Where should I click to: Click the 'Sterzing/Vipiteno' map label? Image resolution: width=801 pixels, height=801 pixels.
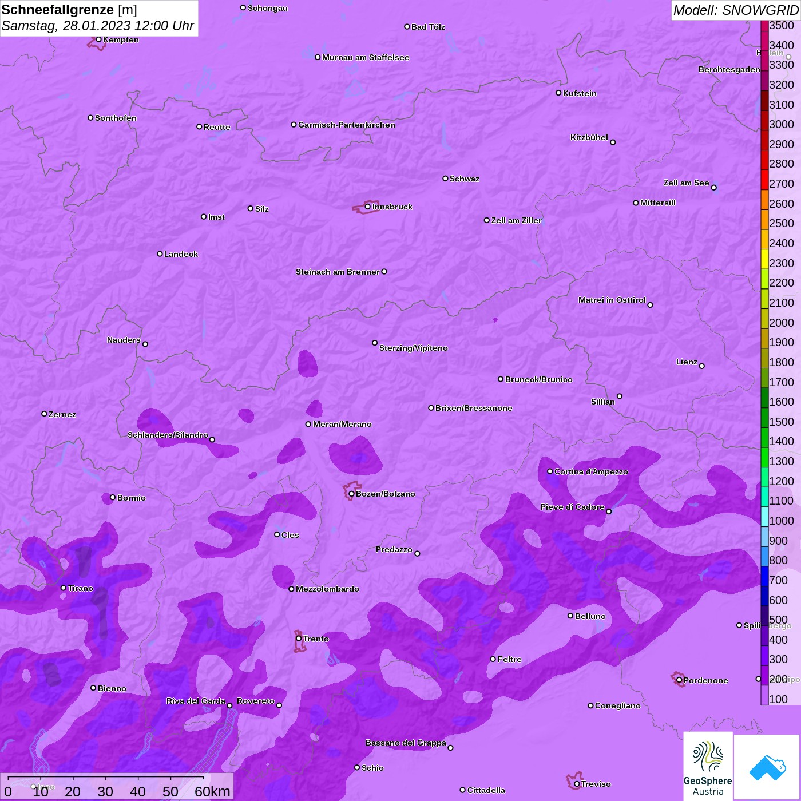click(x=414, y=348)
